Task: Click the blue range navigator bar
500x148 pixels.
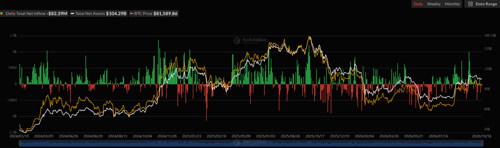Action: (x=251, y=143)
